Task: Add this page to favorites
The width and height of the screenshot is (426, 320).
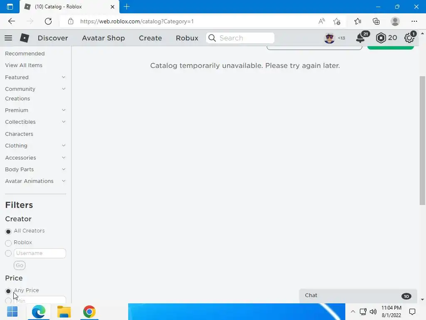Action: pyautogui.click(x=337, y=21)
